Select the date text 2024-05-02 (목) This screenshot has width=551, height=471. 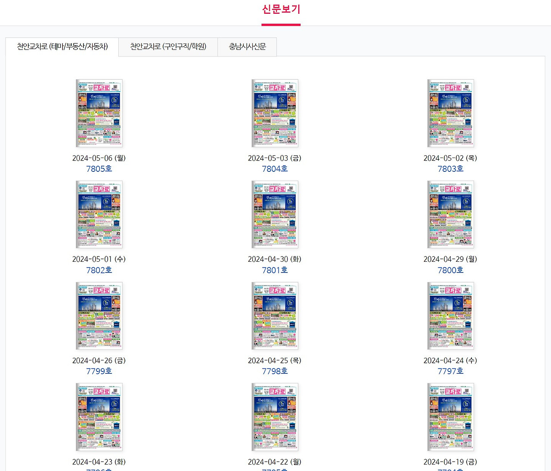point(450,158)
